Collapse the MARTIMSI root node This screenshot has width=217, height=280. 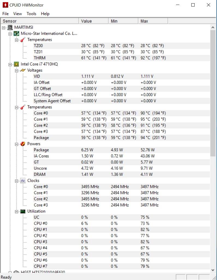tap(4, 28)
